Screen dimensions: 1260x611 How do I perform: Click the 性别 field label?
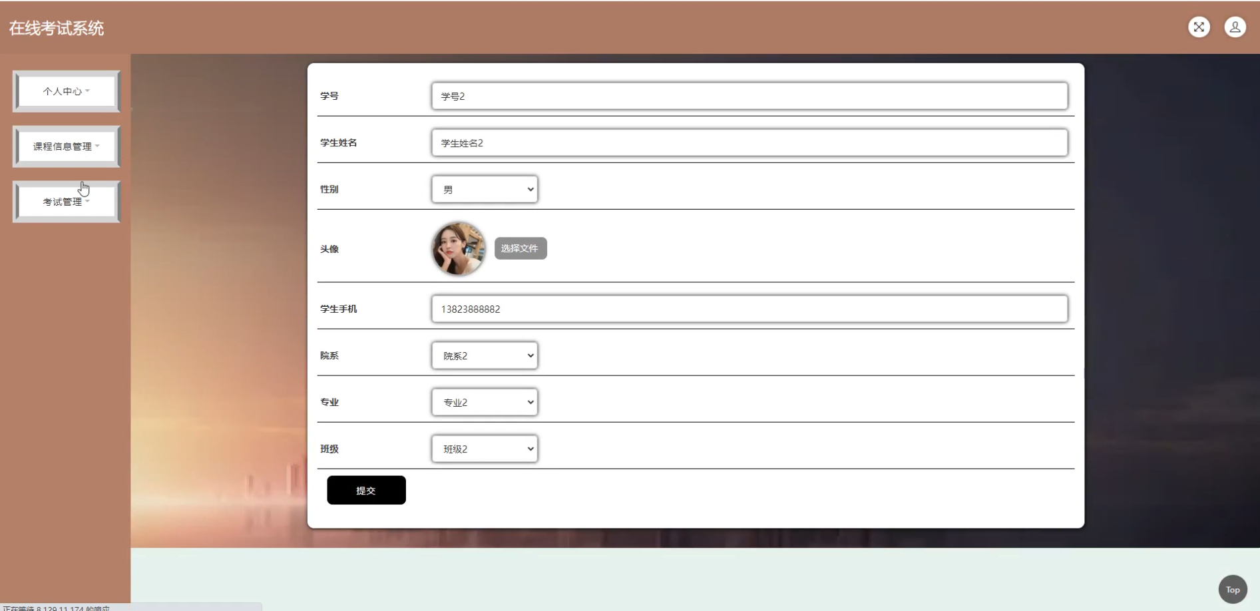[329, 189]
